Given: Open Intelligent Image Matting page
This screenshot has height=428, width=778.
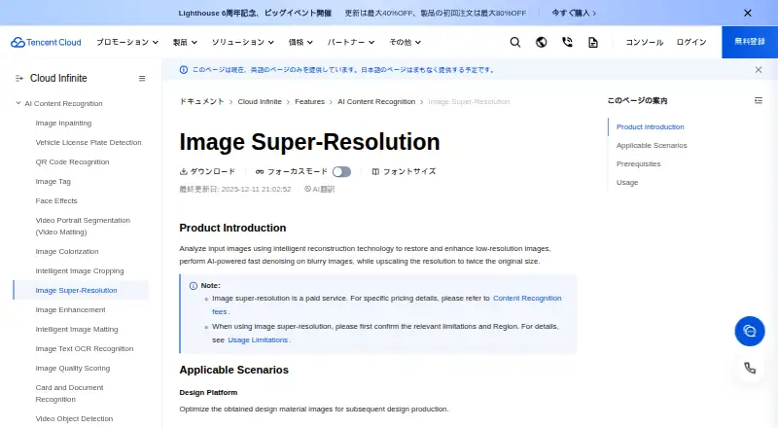Looking at the screenshot, I should pyautogui.click(x=77, y=329).
